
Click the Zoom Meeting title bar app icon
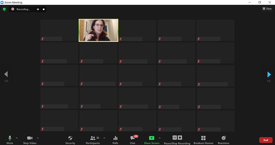click(2, 2)
